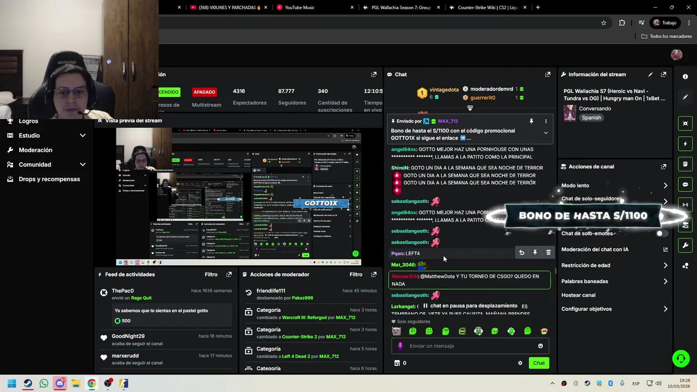Viewport: 697px width, 392px height.
Task: Collapse the chat leaderboard arrow
Action: 470,108
